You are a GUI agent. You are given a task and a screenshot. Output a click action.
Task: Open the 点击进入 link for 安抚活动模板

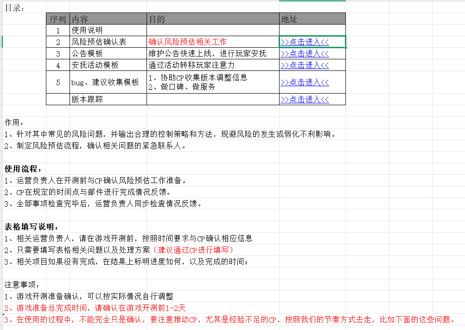coord(305,65)
